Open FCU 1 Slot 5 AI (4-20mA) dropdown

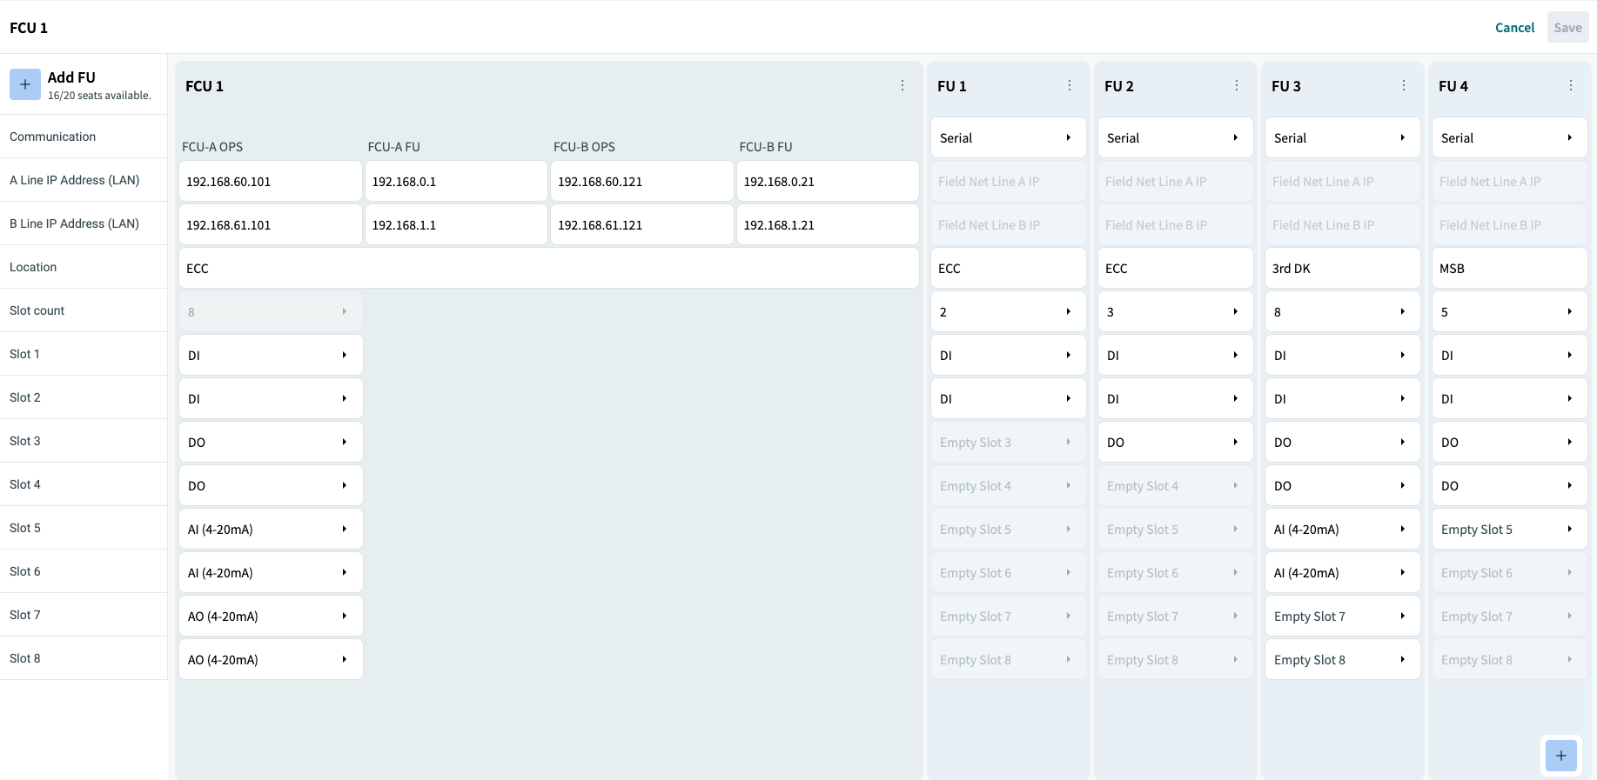tap(271, 529)
